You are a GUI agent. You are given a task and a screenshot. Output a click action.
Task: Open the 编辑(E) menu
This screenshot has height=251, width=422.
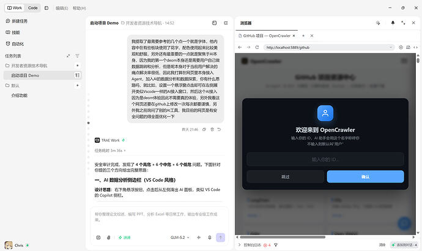(x=62, y=8)
